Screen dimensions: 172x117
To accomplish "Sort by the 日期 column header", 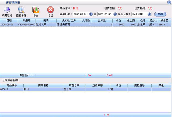I will [9, 20].
